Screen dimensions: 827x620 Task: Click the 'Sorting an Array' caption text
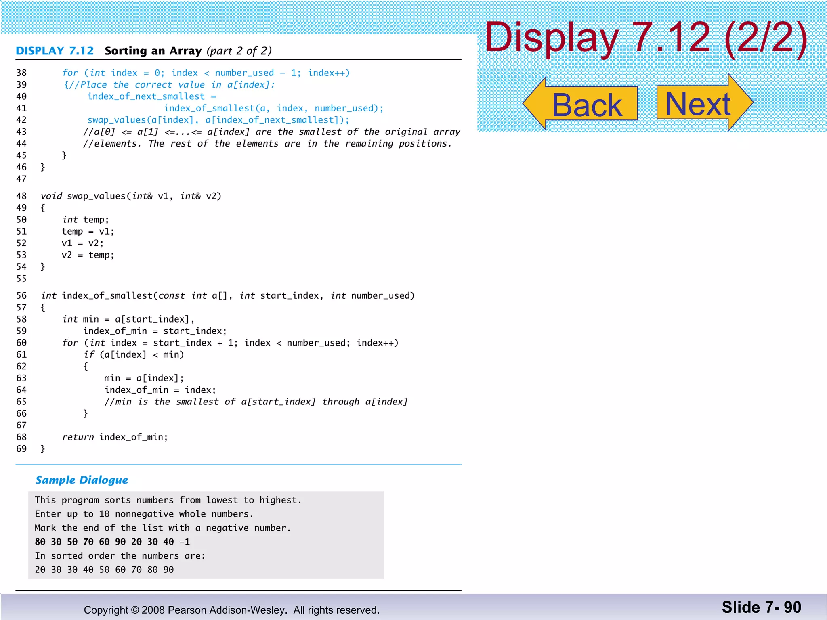coord(153,51)
